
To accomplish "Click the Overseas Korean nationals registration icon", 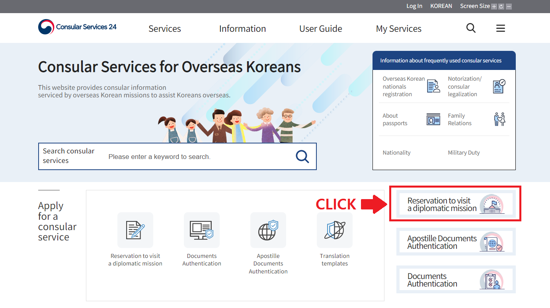I will [x=433, y=85].
